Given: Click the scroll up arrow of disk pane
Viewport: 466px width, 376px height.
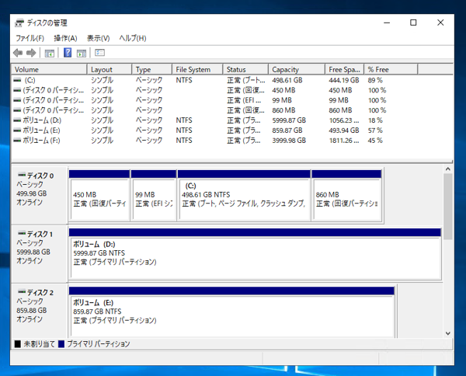Looking at the screenshot, I should (x=448, y=169).
